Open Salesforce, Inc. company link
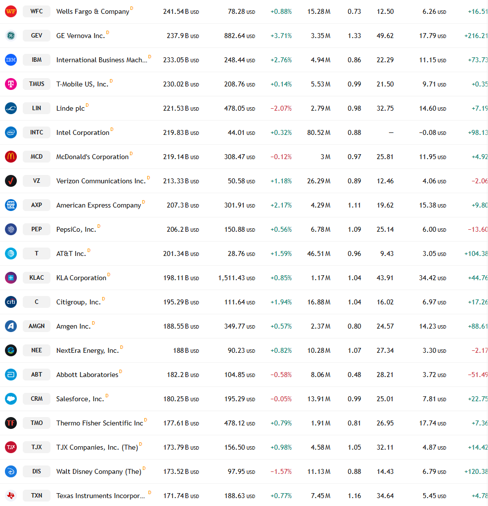This screenshot has width=488, height=506. pos(80,399)
